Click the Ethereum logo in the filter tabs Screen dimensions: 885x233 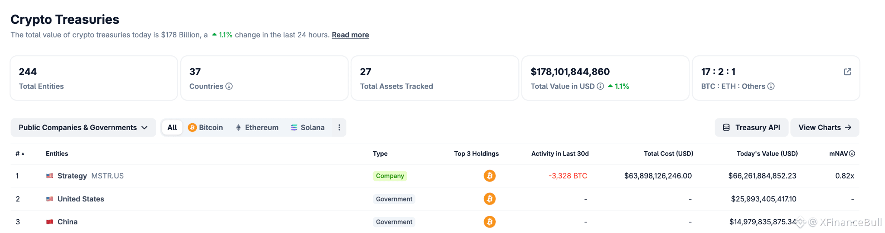pos(238,128)
